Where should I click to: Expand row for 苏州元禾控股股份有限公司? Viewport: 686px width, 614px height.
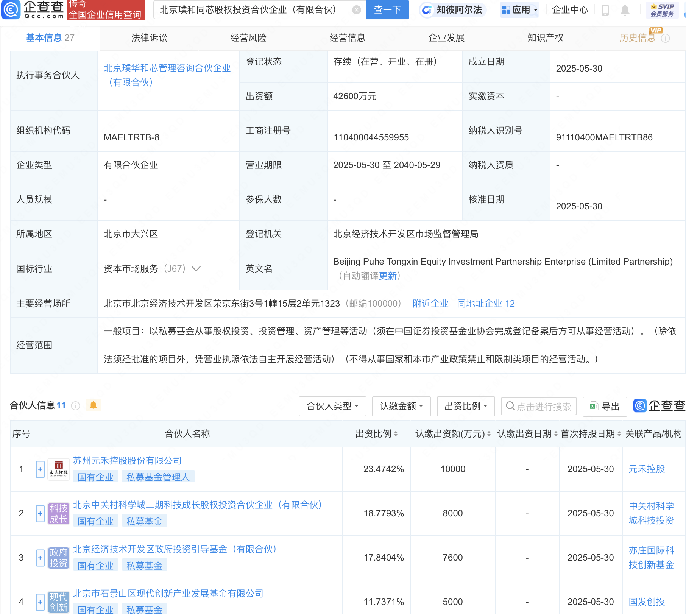coord(40,469)
